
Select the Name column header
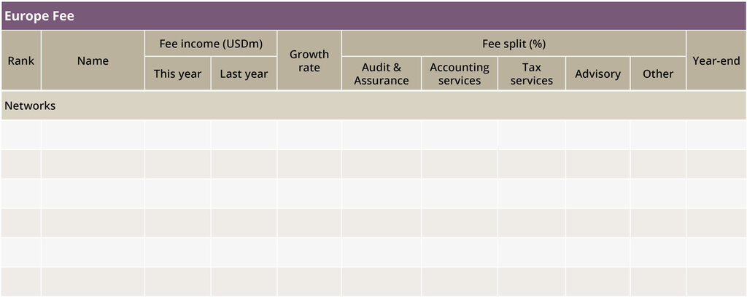tap(93, 60)
